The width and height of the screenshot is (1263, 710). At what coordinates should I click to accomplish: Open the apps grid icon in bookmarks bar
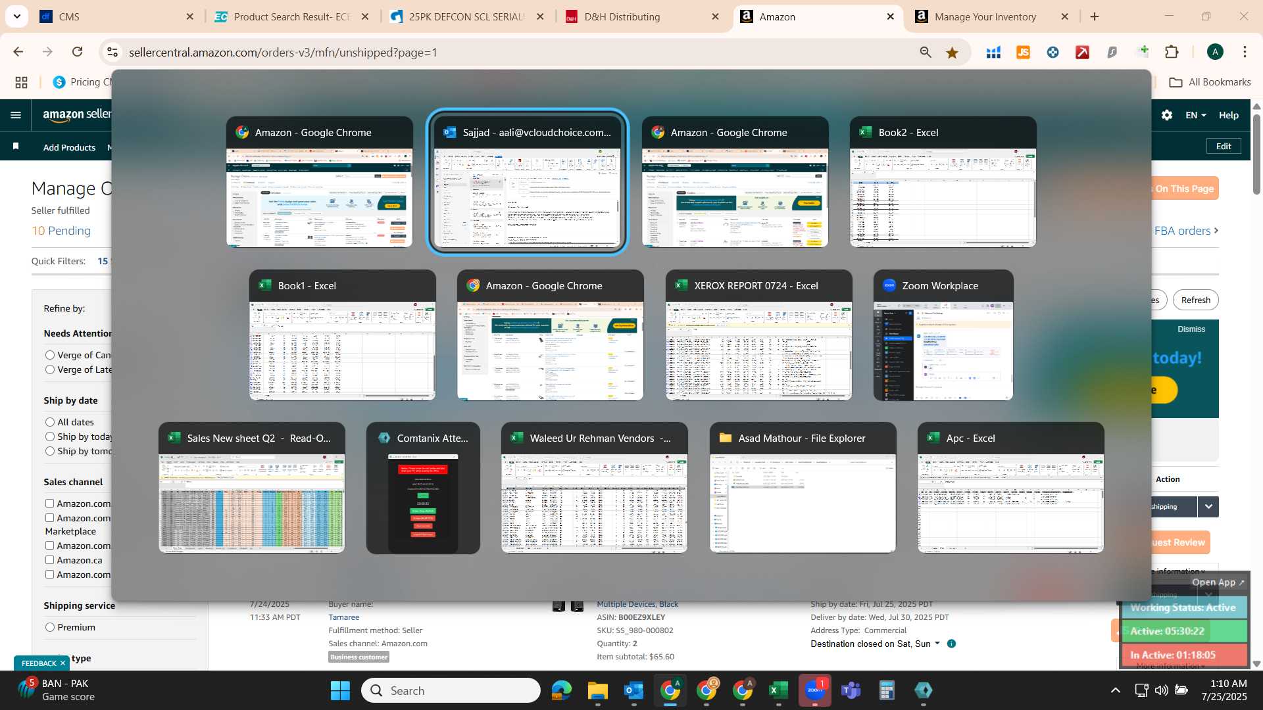click(22, 82)
